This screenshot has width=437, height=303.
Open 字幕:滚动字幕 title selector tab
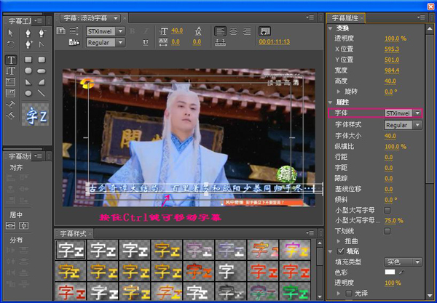90,18
